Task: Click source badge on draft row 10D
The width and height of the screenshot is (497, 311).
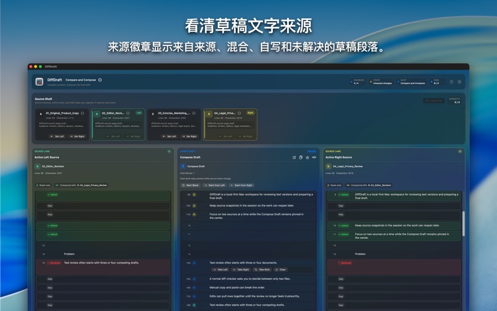Action: click(x=194, y=206)
